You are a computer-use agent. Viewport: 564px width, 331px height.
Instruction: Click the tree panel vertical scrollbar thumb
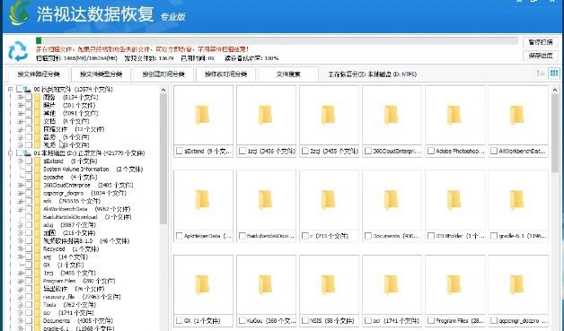(x=163, y=158)
